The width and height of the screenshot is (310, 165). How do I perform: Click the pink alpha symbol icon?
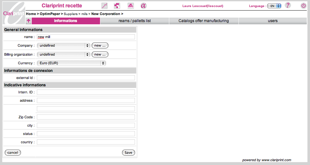143,6
